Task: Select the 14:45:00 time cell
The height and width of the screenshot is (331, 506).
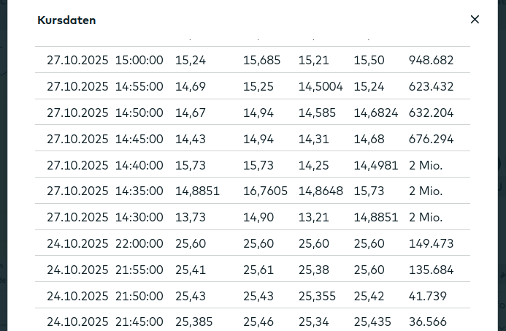Action: (139, 139)
